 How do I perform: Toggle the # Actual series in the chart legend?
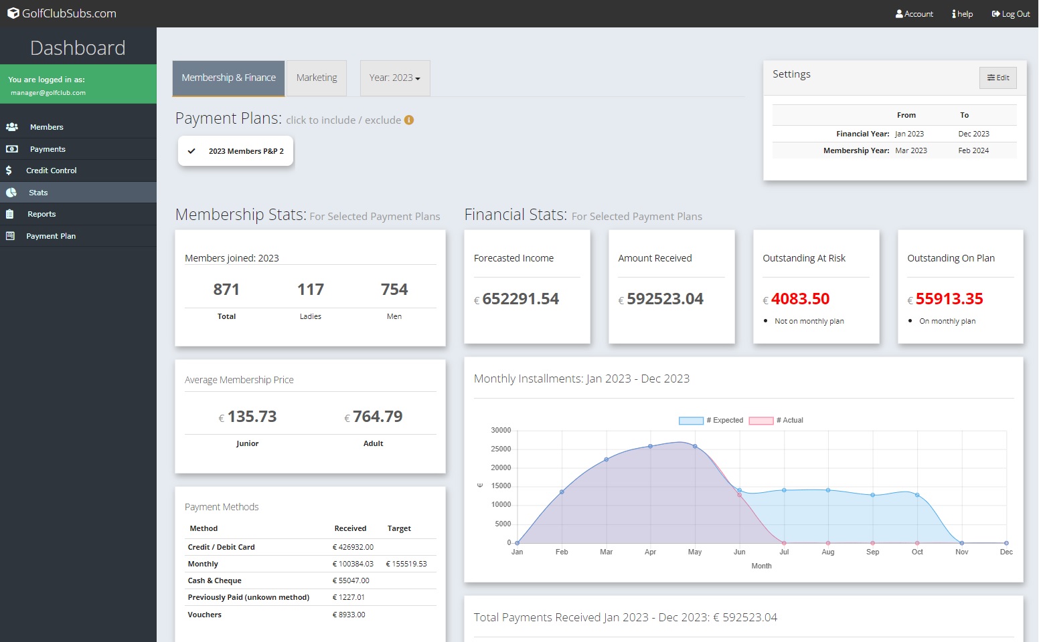776,420
